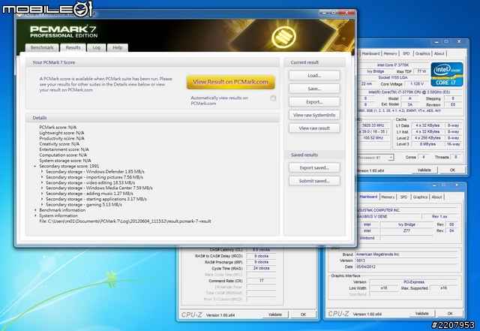
Task: Open the Help tab in PCMark 7
Action: click(118, 47)
